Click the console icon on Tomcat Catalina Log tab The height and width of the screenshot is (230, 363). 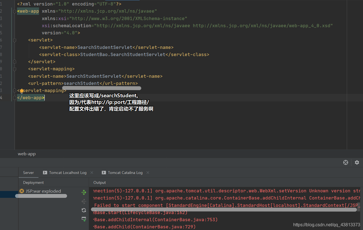coord(104,173)
